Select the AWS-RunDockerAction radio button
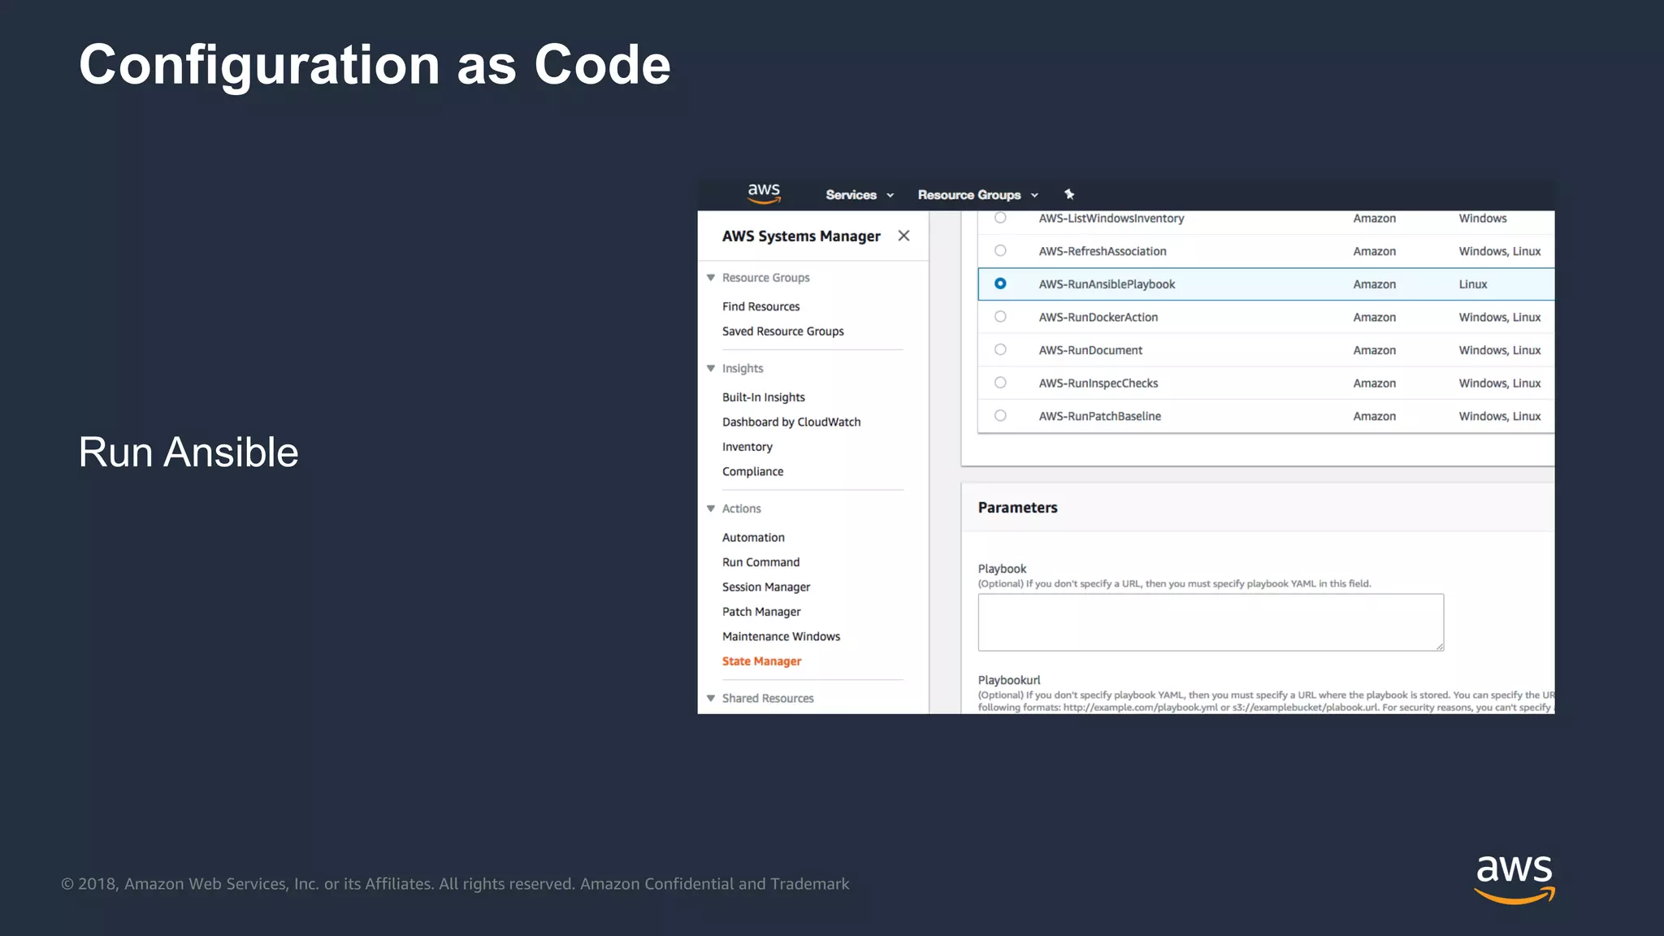1664x936 pixels. pyautogui.click(x=1000, y=317)
